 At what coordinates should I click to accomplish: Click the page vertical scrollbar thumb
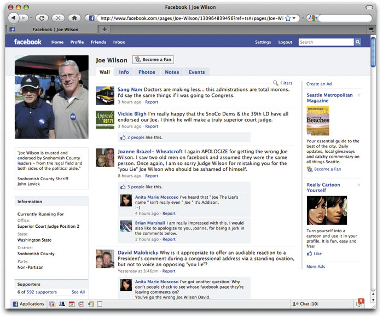pos(373,51)
